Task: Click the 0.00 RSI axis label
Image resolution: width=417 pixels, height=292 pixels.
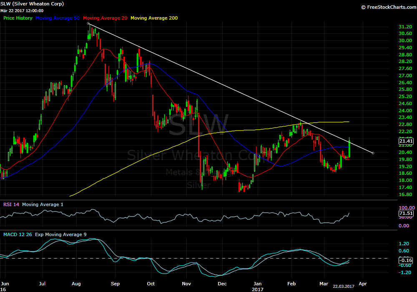Action: tap(404, 226)
